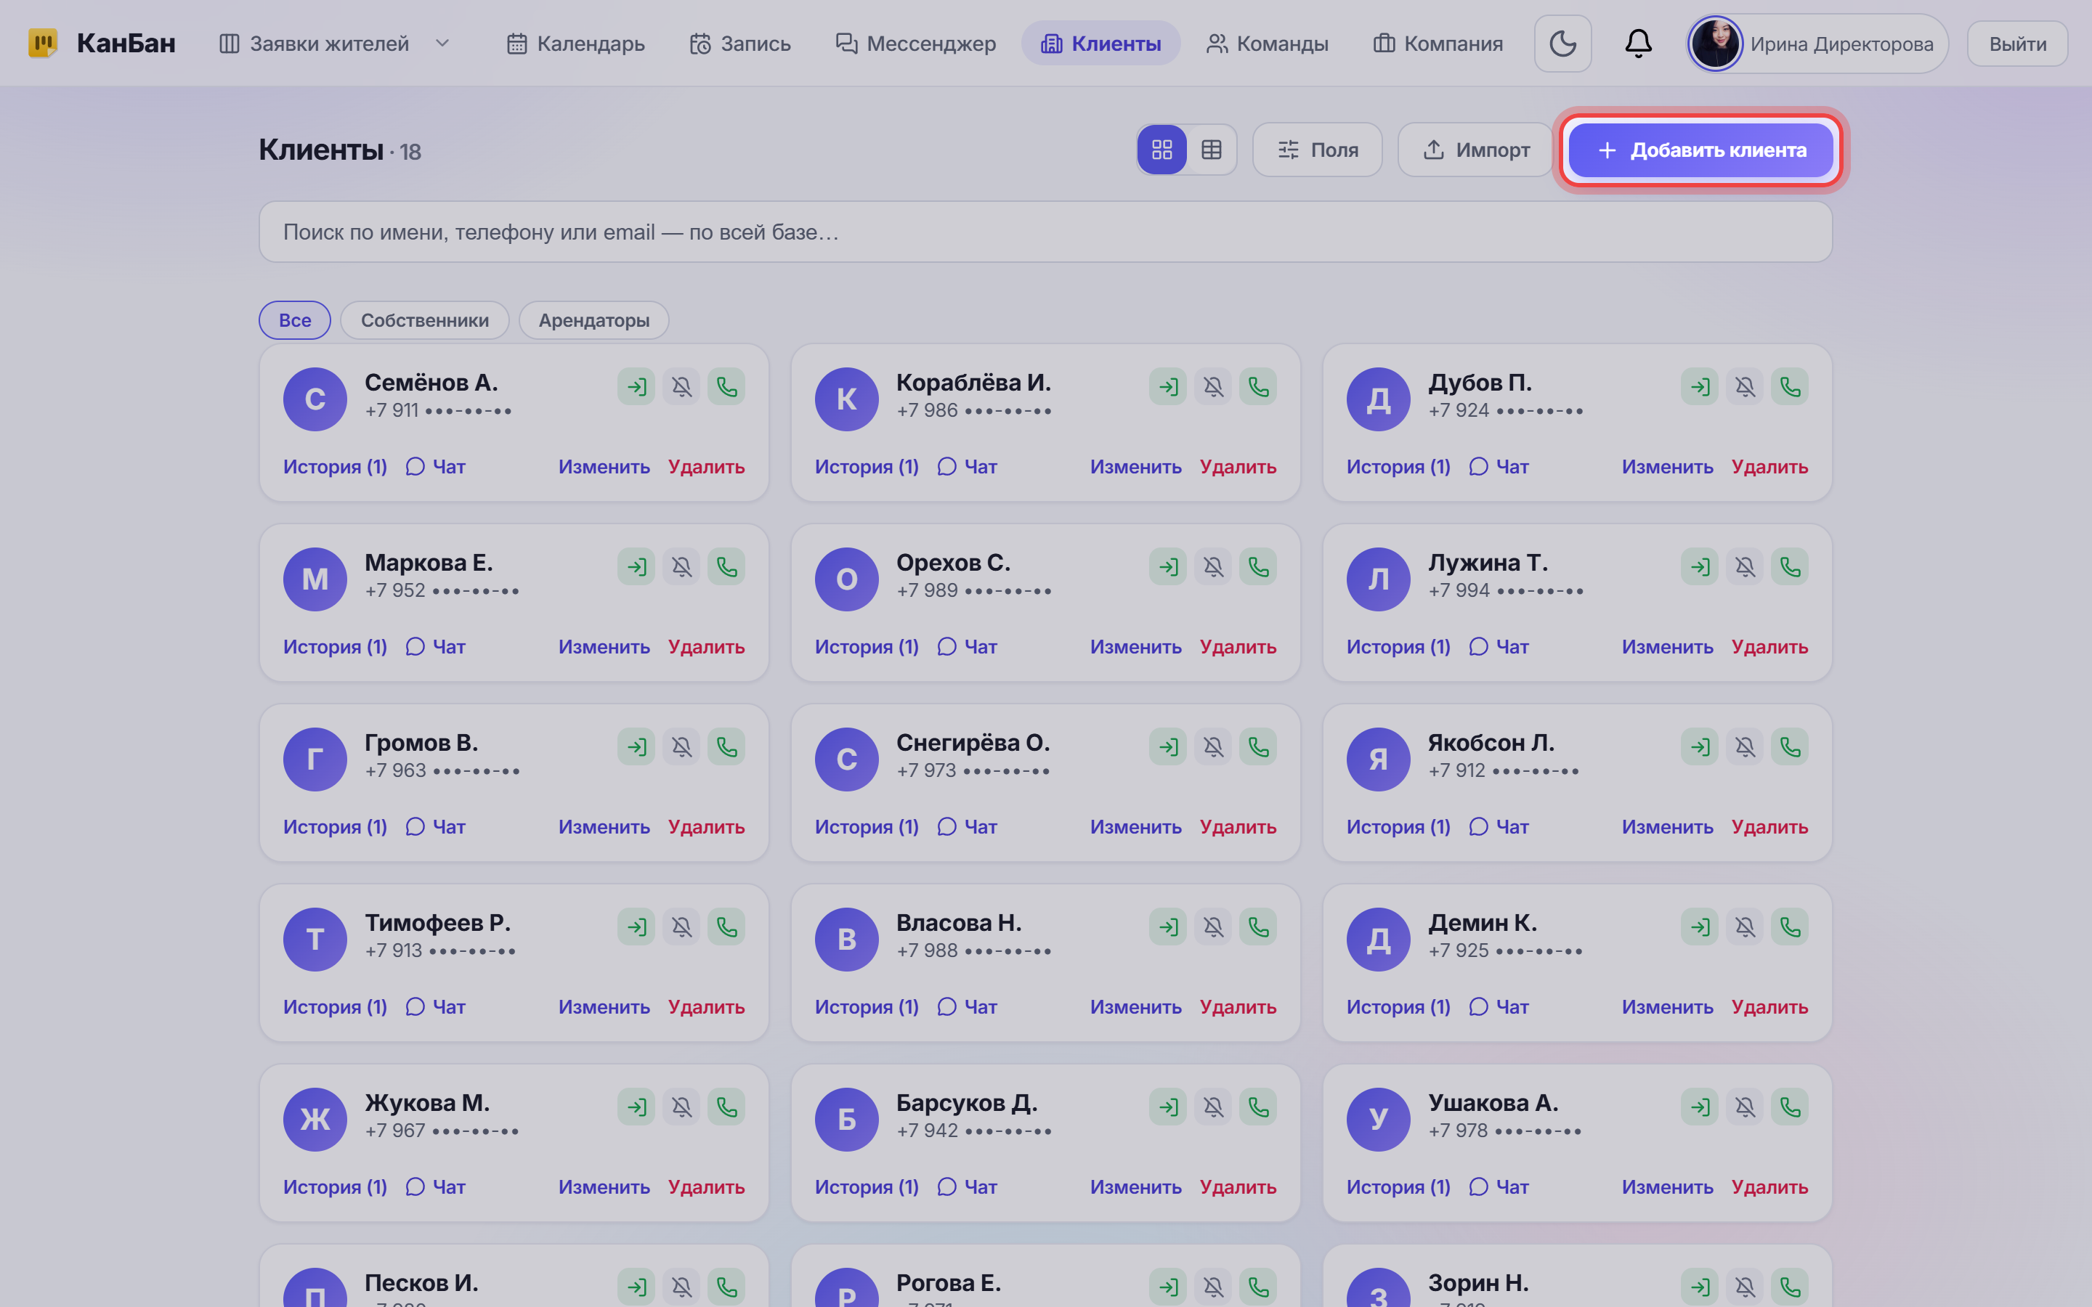Click login arrow icon on Дубов П. card

pos(1700,386)
